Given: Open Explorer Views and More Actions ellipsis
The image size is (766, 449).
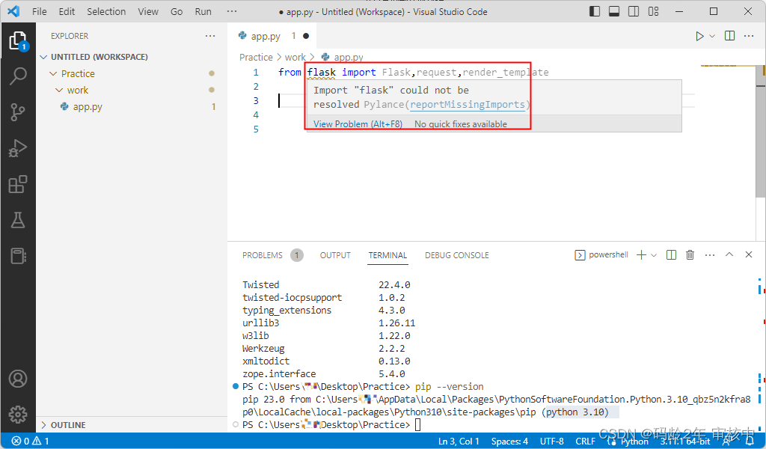Looking at the screenshot, I should point(210,36).
